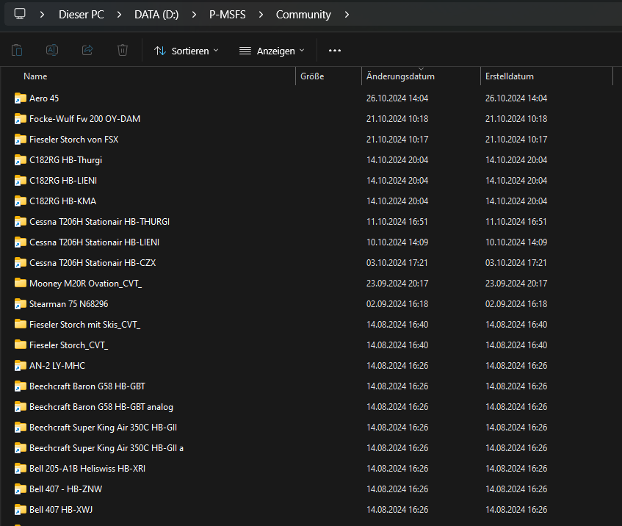This screenshot has height=526, width=622.
Task: Sort by the Erstelldatum column header
Action: pyautogui.click(x=510, y=76)
